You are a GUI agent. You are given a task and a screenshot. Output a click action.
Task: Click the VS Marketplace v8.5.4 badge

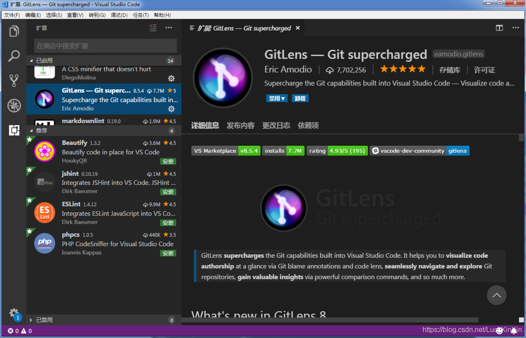[x=226, y=151]
